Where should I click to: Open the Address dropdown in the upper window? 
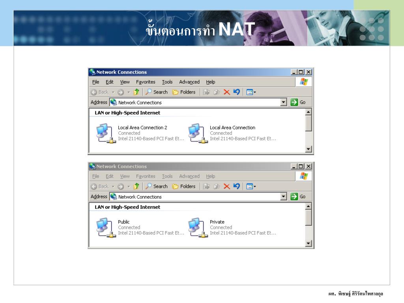[283, 102]
